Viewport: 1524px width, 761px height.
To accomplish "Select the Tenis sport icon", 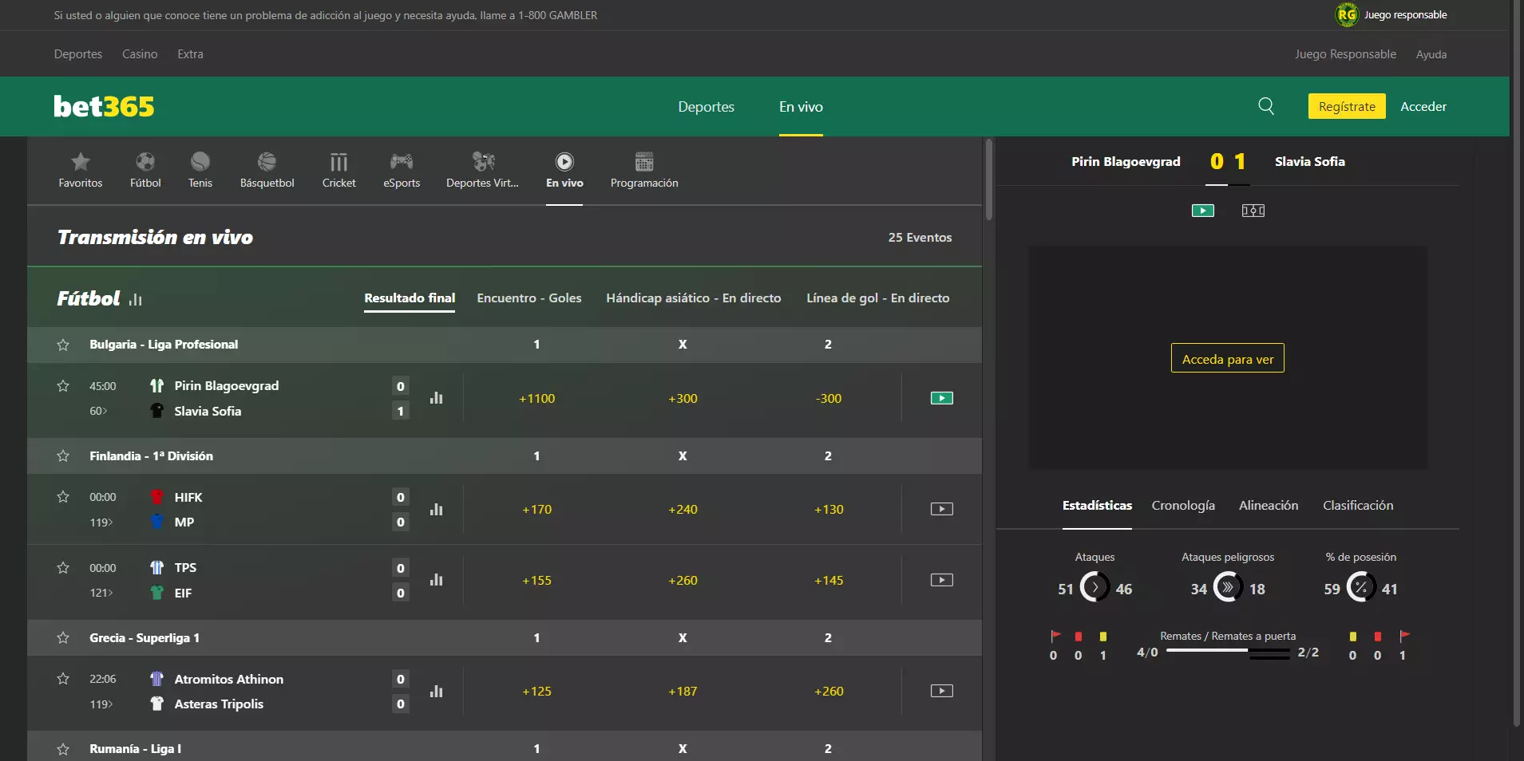I will [200, 171].
